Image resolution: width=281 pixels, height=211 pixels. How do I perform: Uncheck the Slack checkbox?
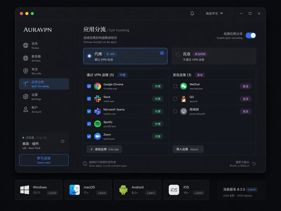point(89,99)
